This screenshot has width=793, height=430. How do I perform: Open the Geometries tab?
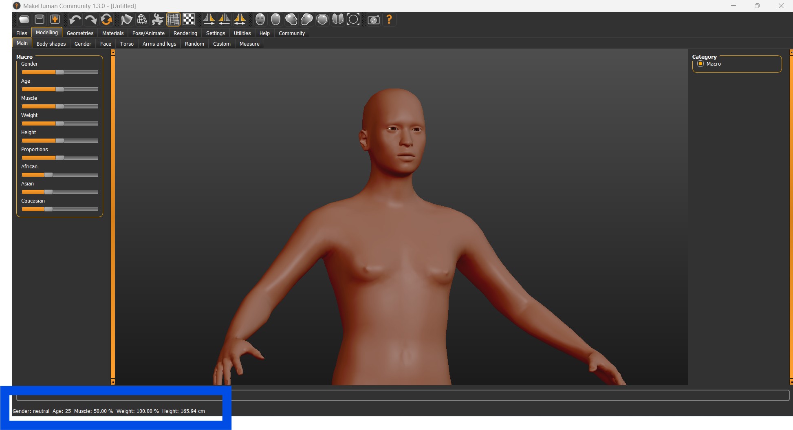point(80,33)
